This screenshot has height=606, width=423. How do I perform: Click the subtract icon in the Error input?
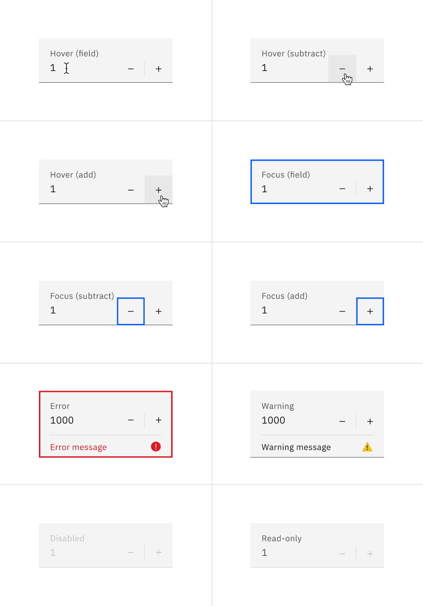(x=131, y=420)
